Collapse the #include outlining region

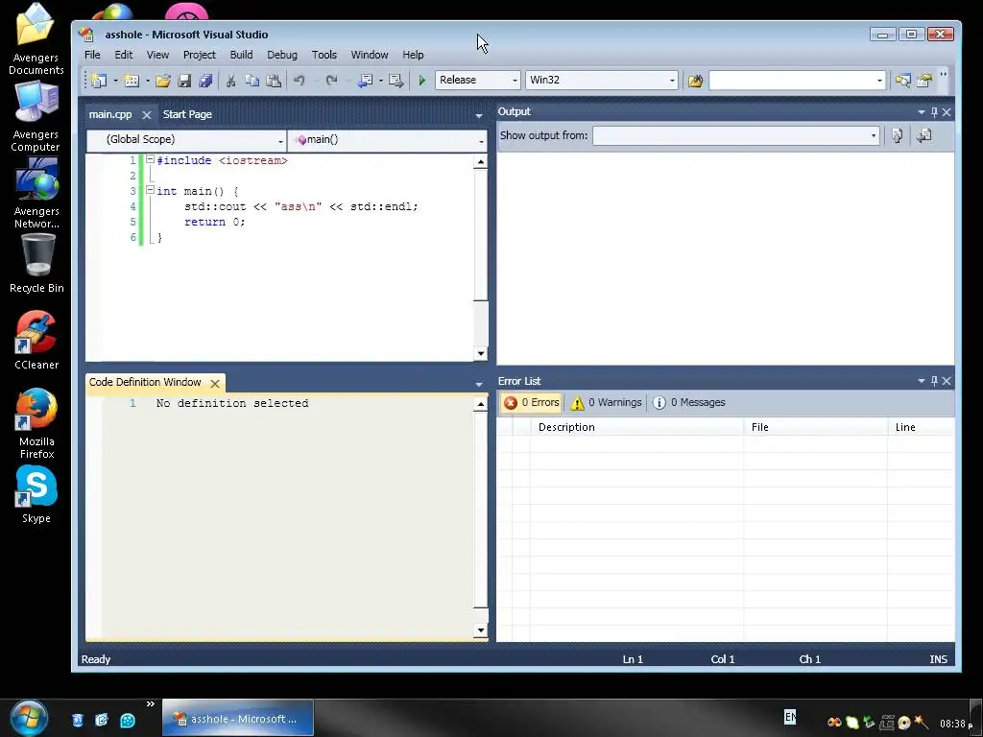tap(150, 159)
